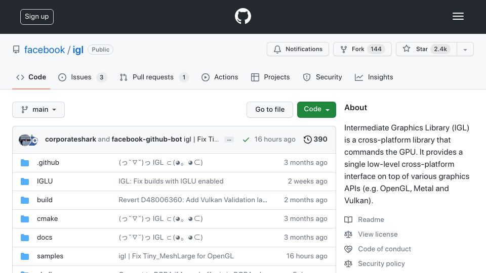
Task: Open the .github folder
Action: [48, 162]
